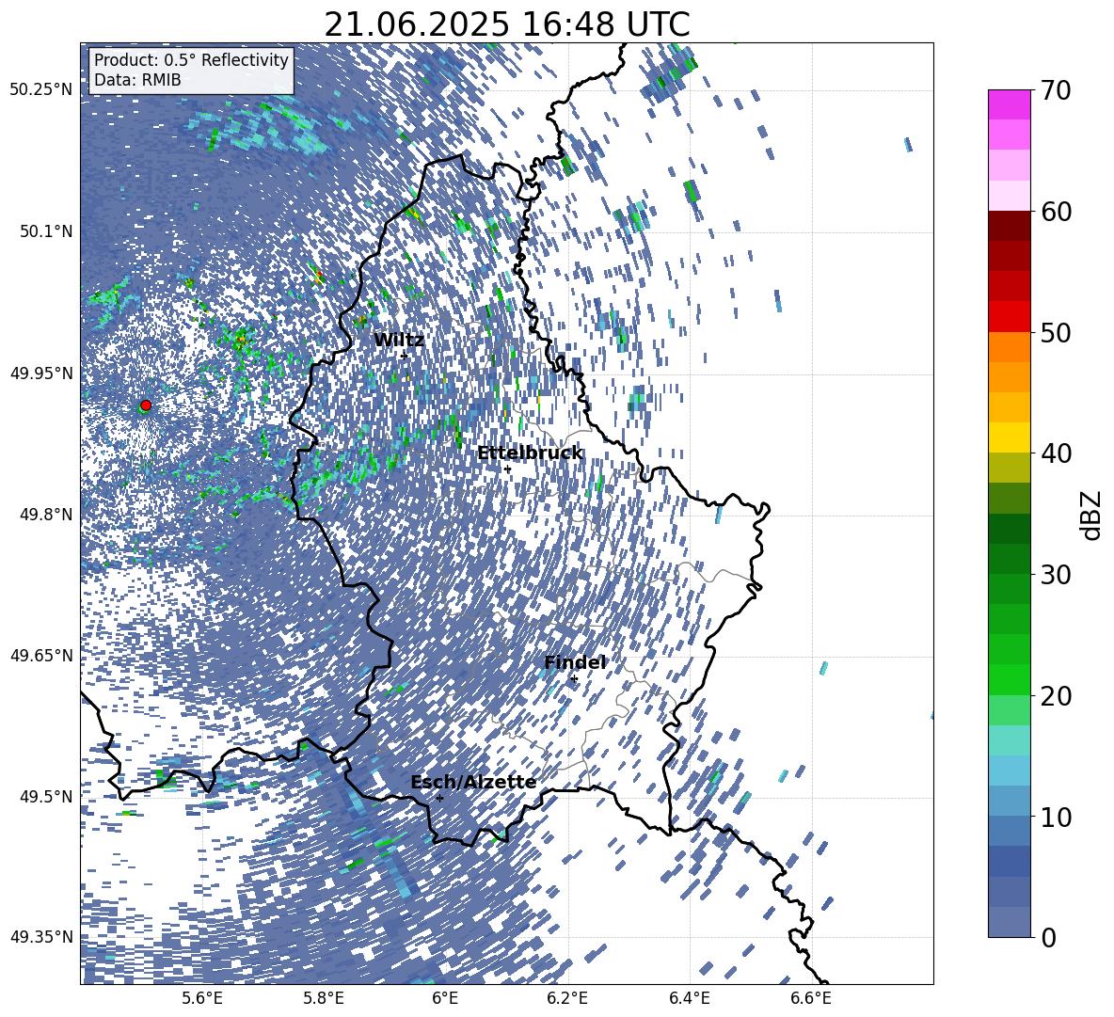Click the Ettelbruck city label
The image size is (1114, 1017).
[530, 453]
